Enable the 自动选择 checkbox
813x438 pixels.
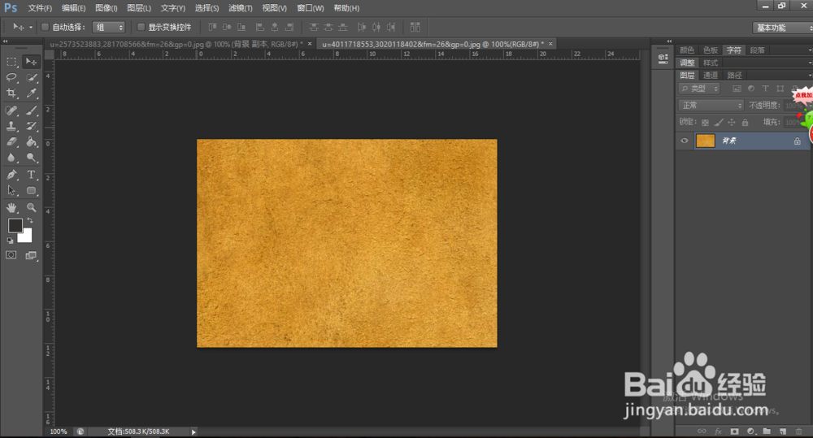click(x=45, y=27)
